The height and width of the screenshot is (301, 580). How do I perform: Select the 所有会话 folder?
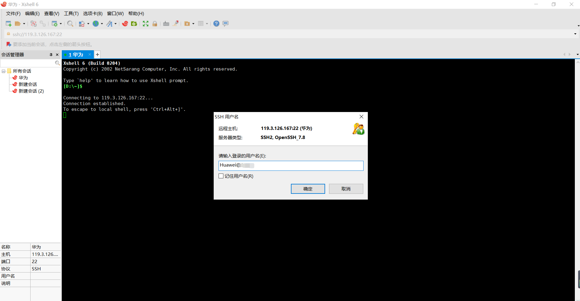[22, 71]
